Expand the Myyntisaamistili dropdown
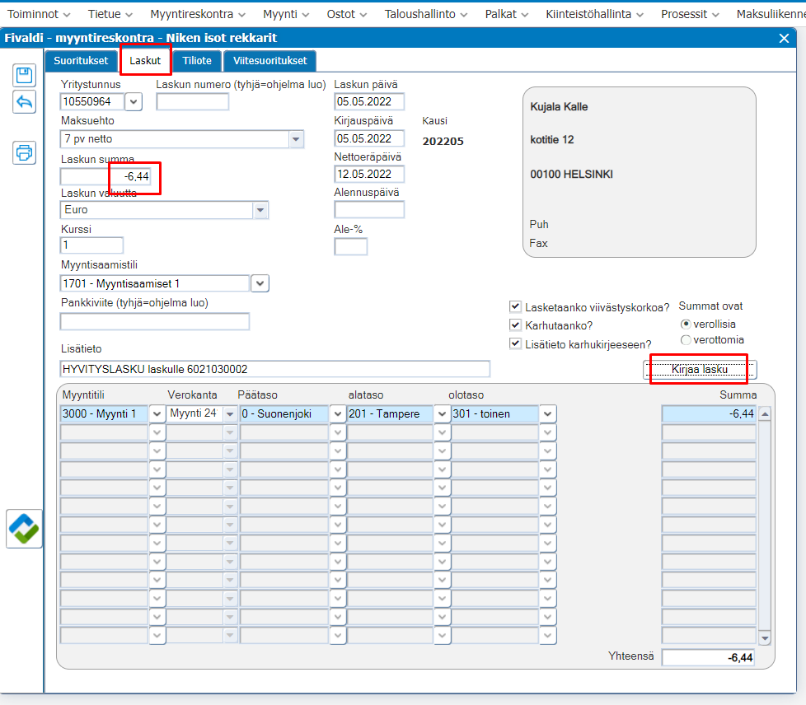Viewport: 806px width, 705px height. 260,283
